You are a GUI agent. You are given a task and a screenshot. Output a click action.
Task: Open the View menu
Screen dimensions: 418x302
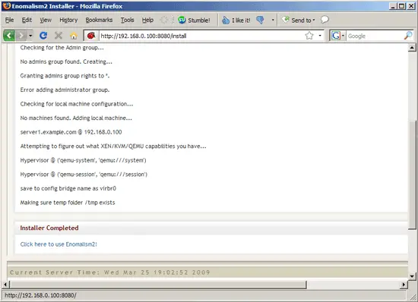pos(46,20)
